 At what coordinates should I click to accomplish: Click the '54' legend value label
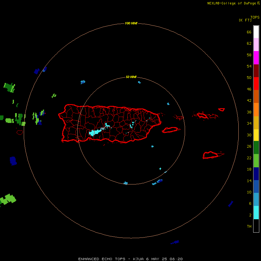point(249,66)
